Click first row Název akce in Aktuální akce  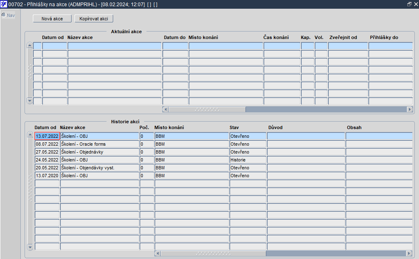(x=115, y=46)
